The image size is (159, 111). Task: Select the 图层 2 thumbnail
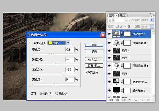pyautogui.click(x=117, y=74)
